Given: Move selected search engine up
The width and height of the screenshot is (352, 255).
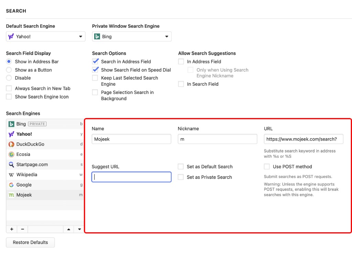Looking at the screenshot, I should pyautogui.click(x=69, y=229).
